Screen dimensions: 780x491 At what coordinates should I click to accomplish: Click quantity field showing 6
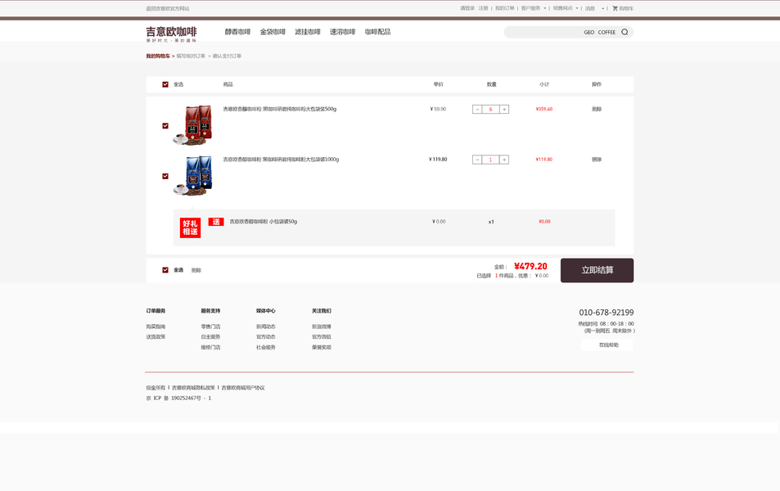pyautogui.click(x=490, y=110)
